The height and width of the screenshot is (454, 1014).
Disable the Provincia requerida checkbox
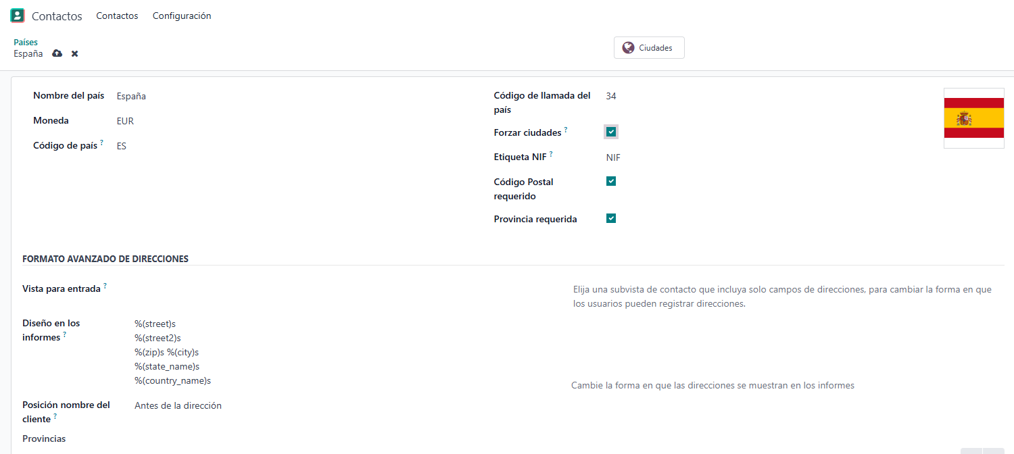611,218
